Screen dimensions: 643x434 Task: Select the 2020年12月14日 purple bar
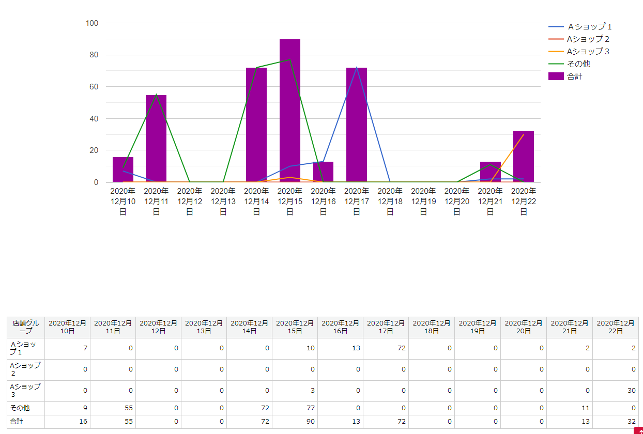(256, 125)
